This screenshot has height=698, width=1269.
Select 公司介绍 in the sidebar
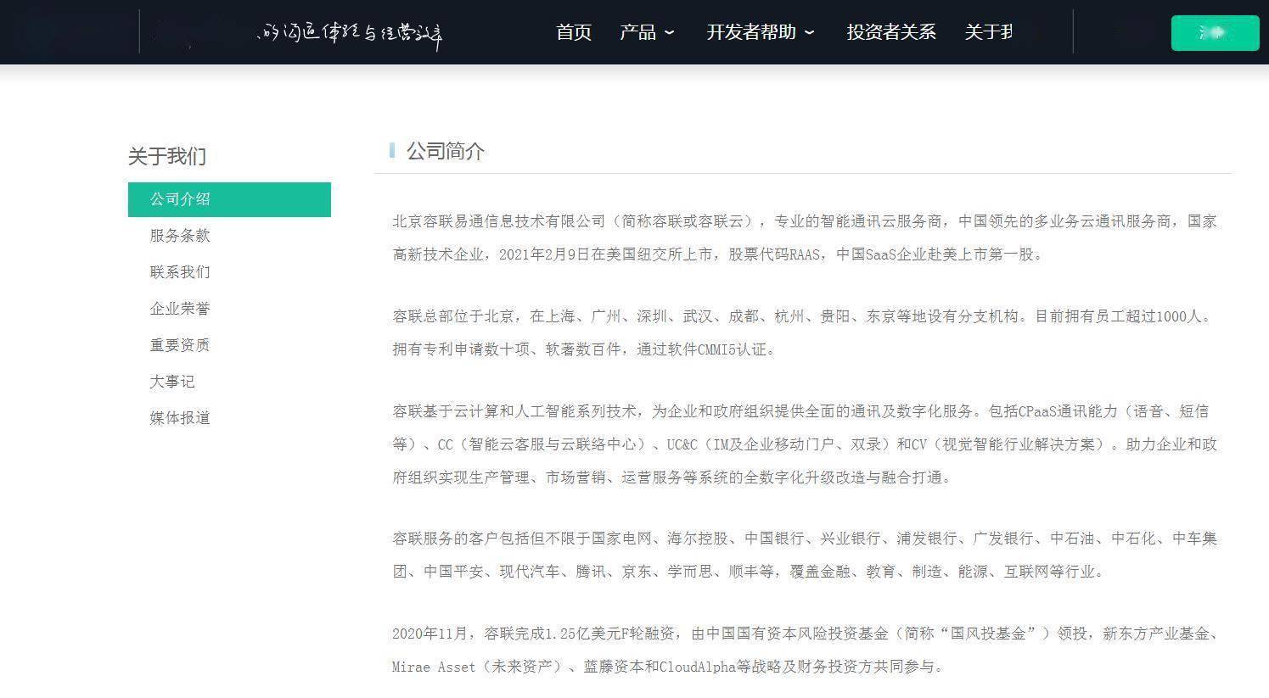click(229, 199)
